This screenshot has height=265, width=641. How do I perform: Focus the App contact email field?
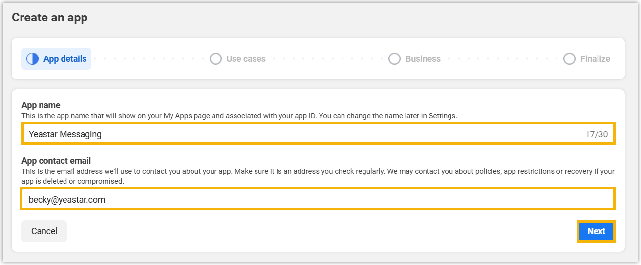tap(318, 199)
